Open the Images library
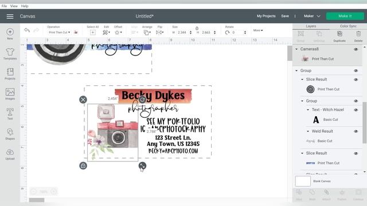Screen dimensions: 367x206 click(10, 94)
